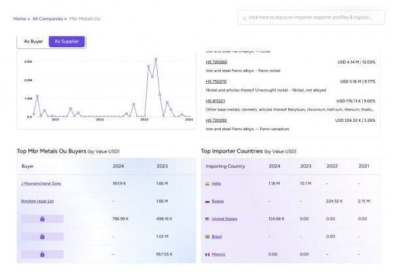Focus the importer exporter search field
This screenshot has height=275, width=393.
311,17
